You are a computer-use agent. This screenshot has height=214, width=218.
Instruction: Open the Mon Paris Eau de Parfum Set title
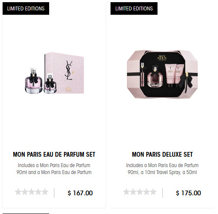[x=54, y=155]
